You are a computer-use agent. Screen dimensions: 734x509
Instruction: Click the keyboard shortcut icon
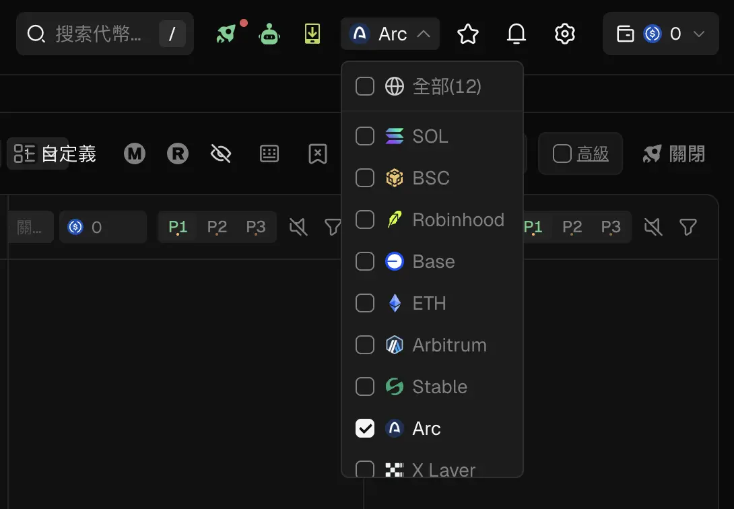pos(269,154)
